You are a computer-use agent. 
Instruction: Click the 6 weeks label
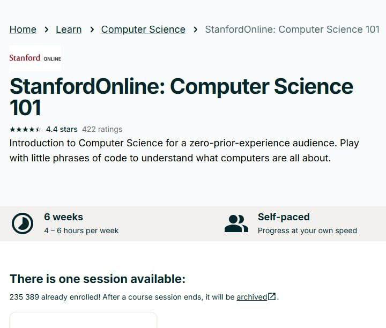click(63, 217)
